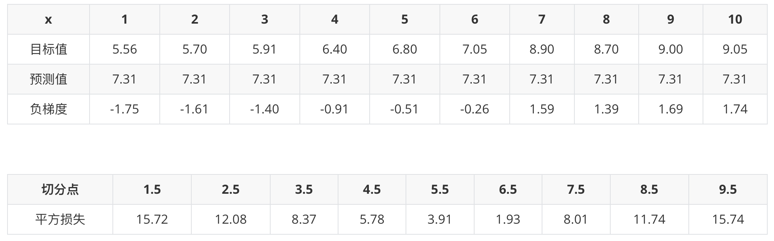This screenshot has width=774, height=241.
Task: Select split point header 9.5
Action: (728, 189)
